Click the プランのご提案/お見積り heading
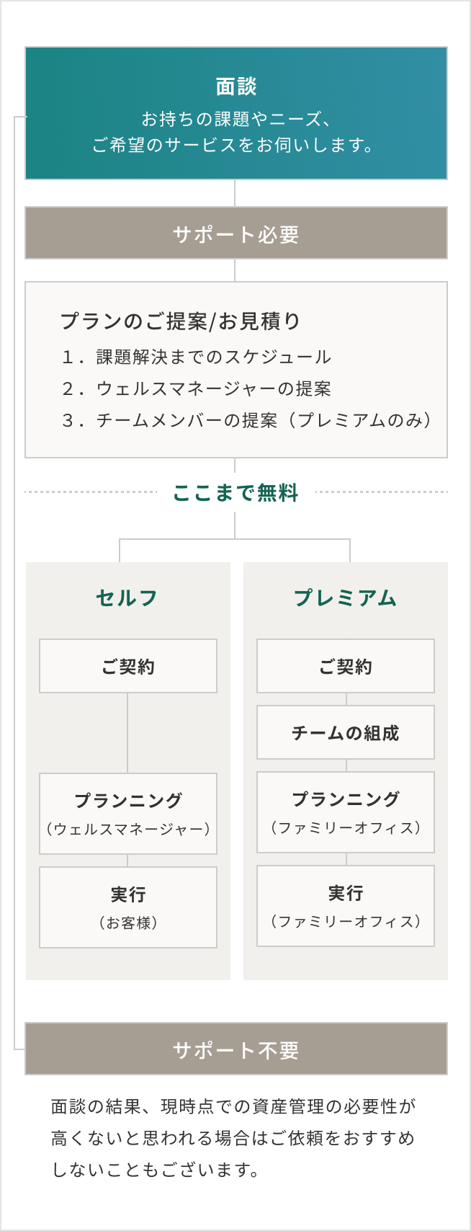 click(180, 321)
